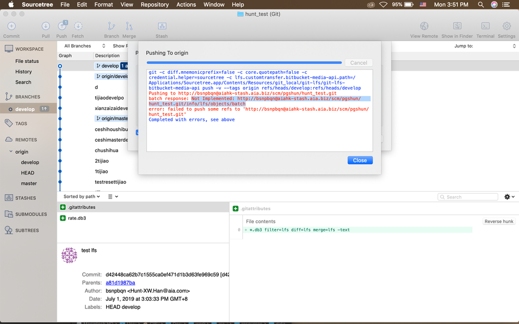
Task: Click green added icon in diff header
Action: [236, 209]
